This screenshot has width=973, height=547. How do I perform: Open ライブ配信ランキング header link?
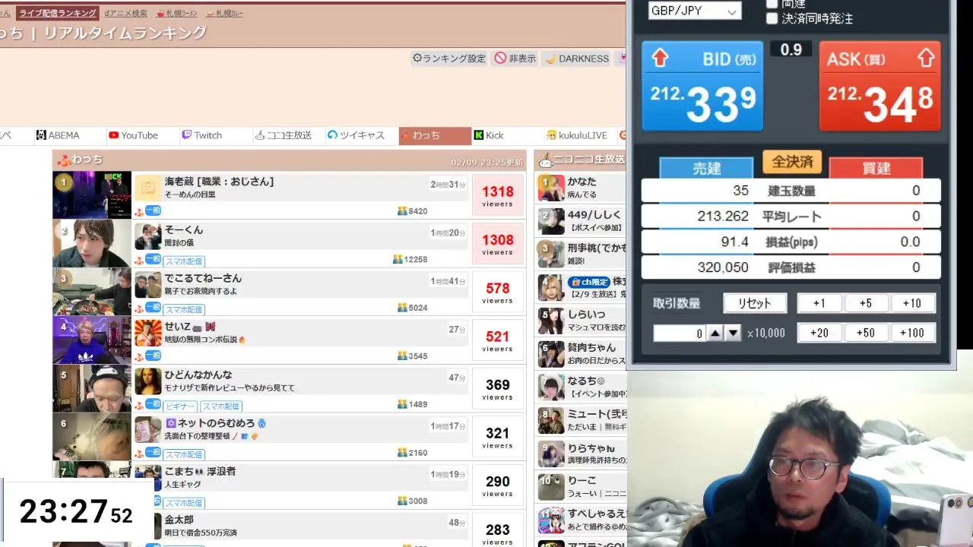click(x=58, y=13)
